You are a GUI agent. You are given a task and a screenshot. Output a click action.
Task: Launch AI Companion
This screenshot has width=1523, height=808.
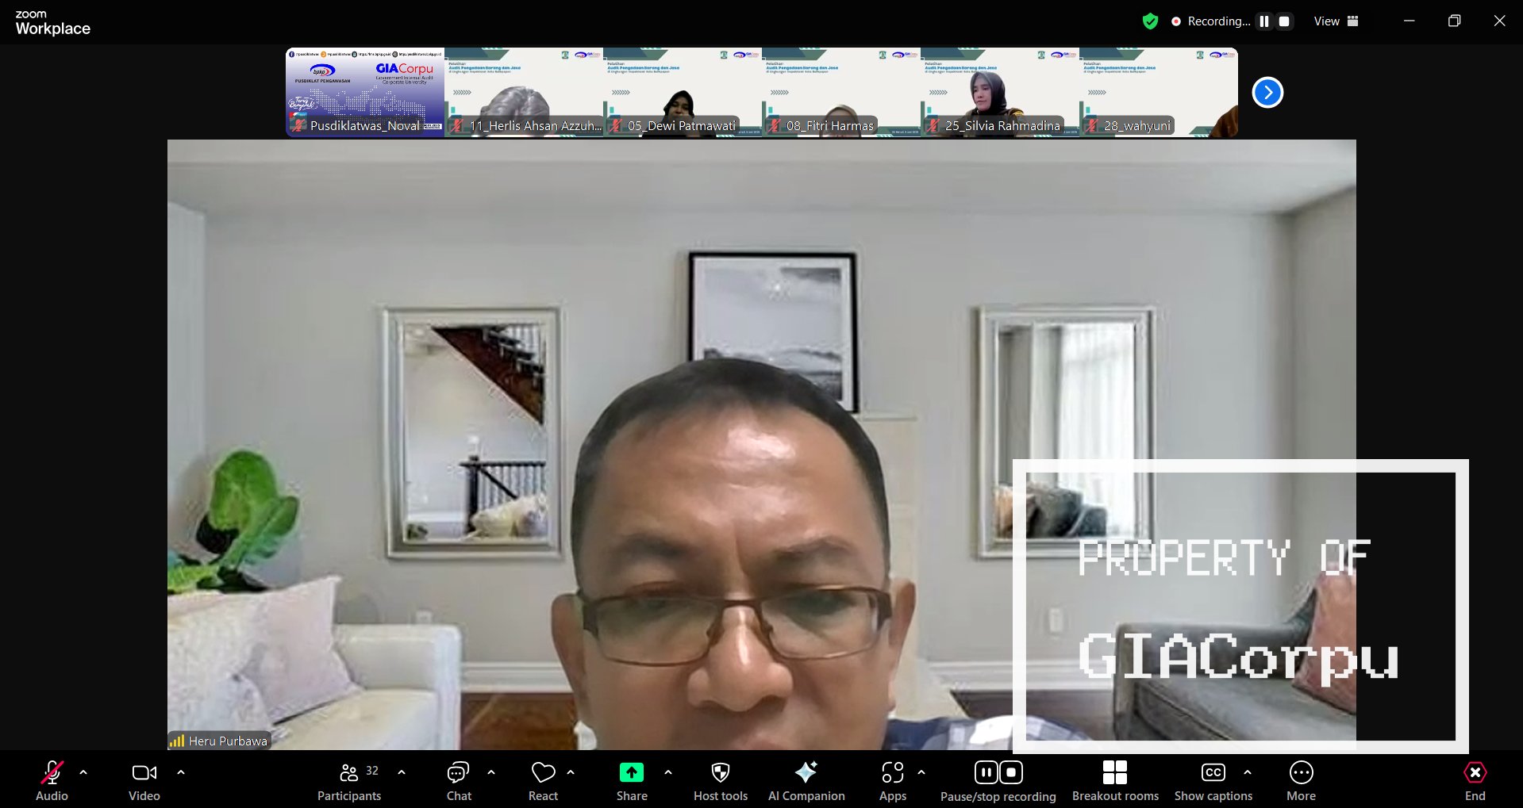point(806,773)
